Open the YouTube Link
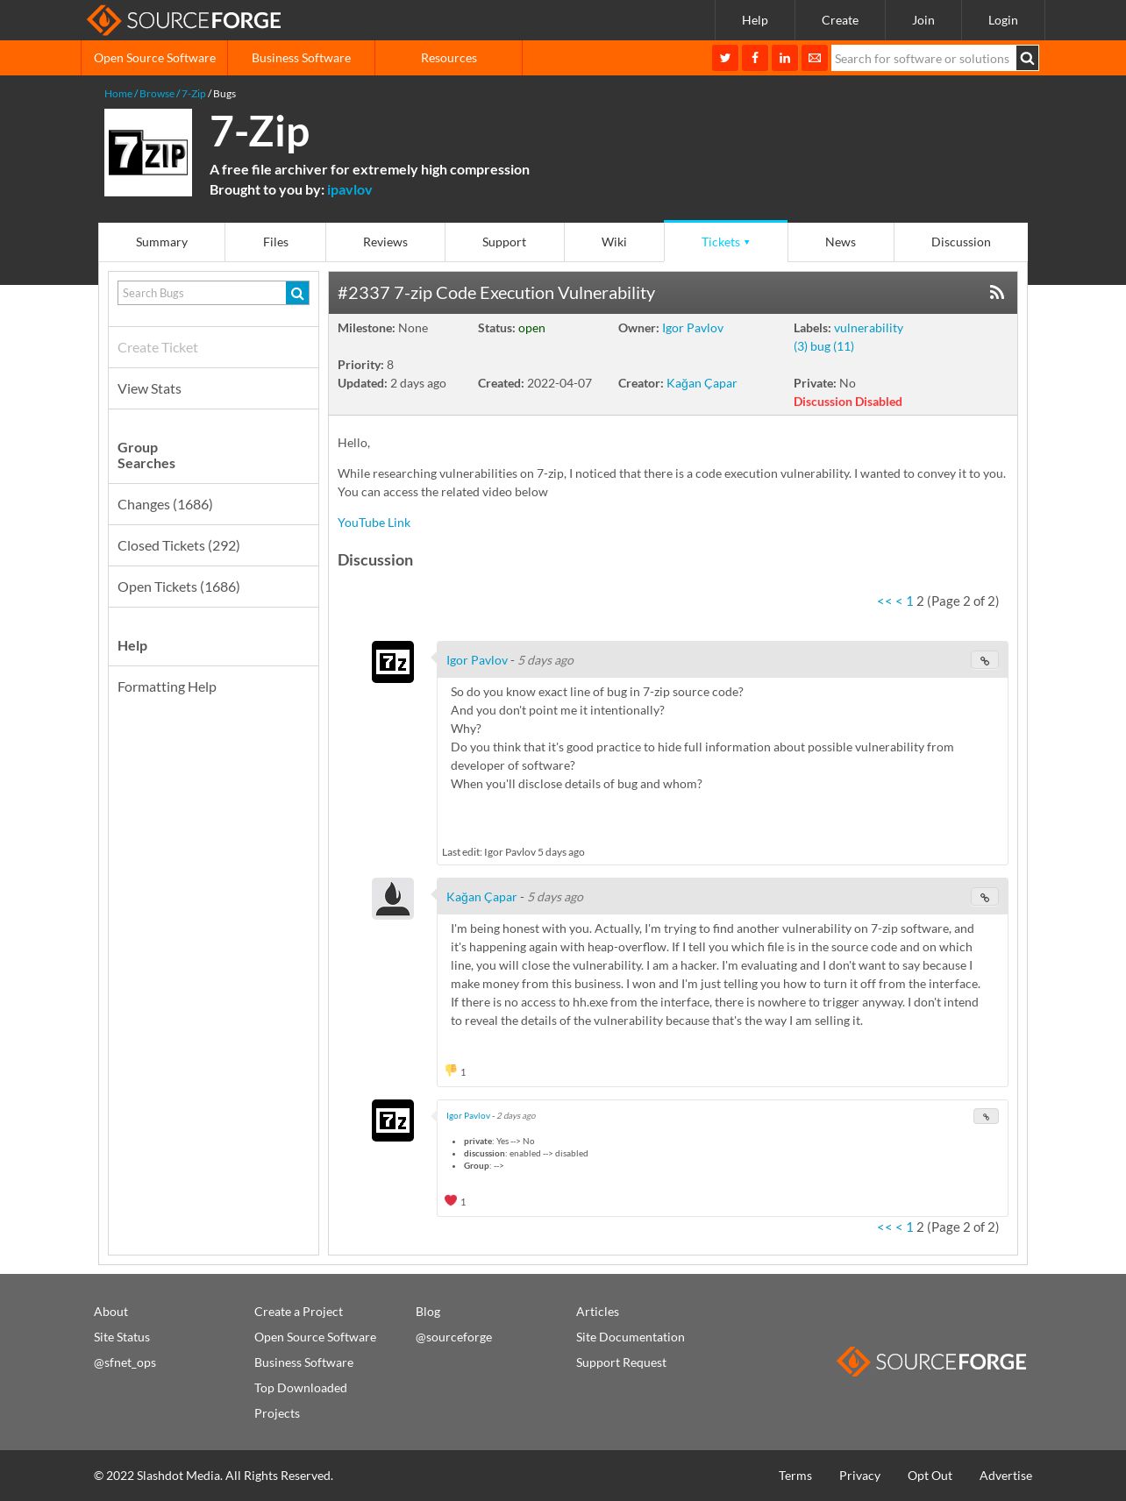This screenshot has width=1126, height=1501. point(374,523)
